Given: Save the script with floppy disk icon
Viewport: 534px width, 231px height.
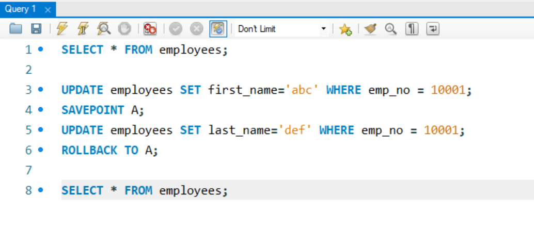Looking at the screenshot, I should pyautogui.click(x=36, y=29).
